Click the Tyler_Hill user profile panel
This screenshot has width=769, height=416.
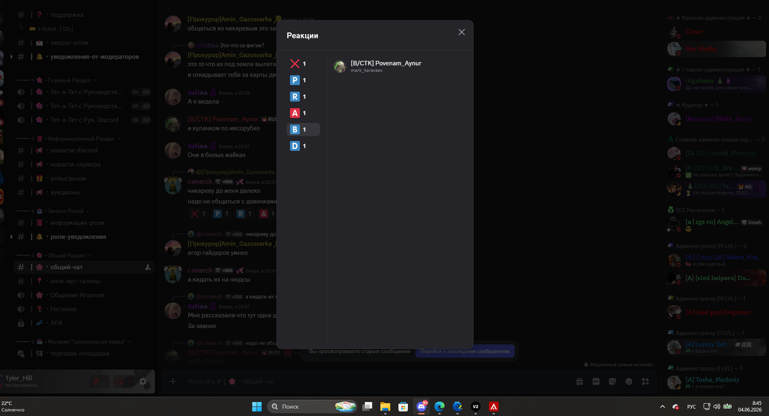click(x=42, y=381)
